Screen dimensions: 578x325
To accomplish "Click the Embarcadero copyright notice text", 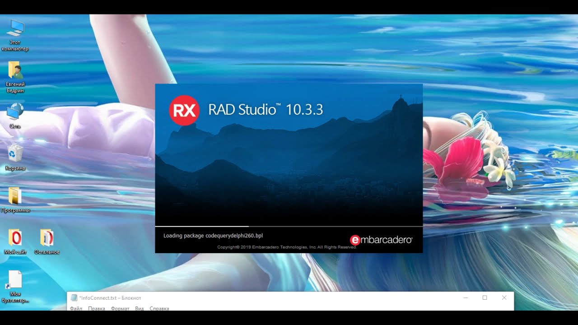I will [287, 247].
